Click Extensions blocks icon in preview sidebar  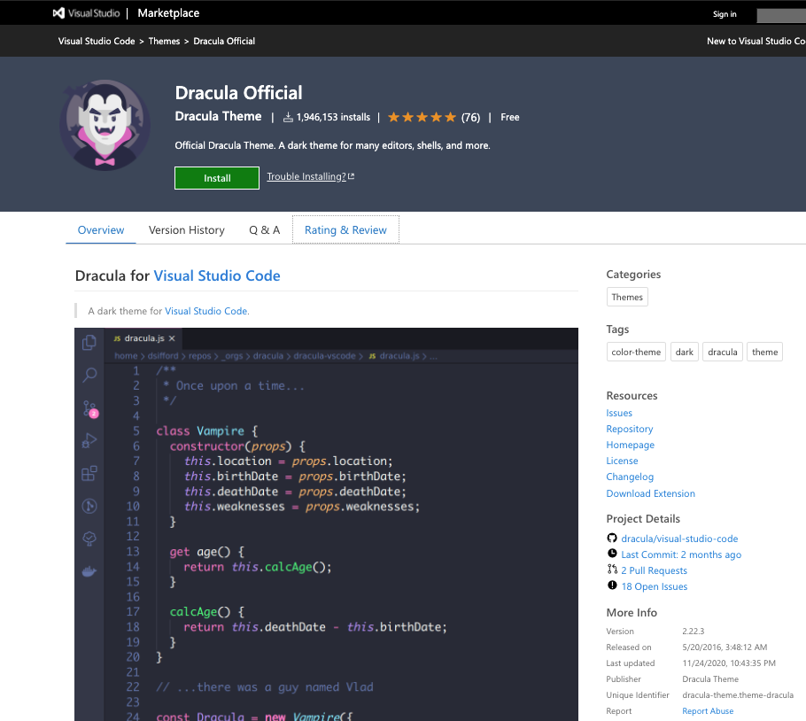[x=89, y=473]
